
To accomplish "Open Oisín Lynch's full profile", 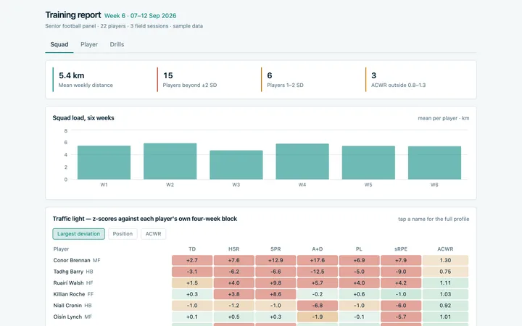I will click(x=67, y=317).
